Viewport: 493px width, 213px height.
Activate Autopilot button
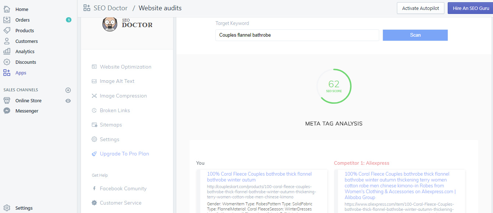click(x=420, y=8)
